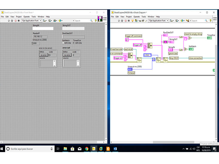The image size is (219, 164).
Task: Open context help in Front Panel toolbar
Action: (x=96, y=21)
